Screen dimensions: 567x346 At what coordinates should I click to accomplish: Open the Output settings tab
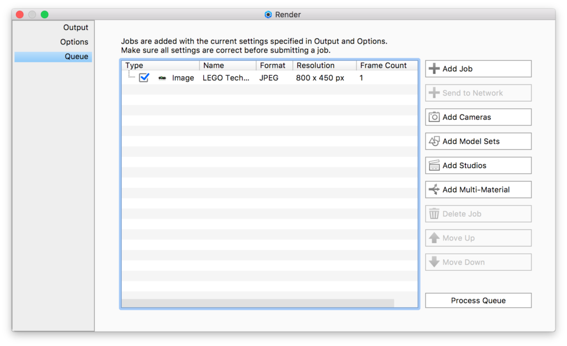tap(75, 28)
